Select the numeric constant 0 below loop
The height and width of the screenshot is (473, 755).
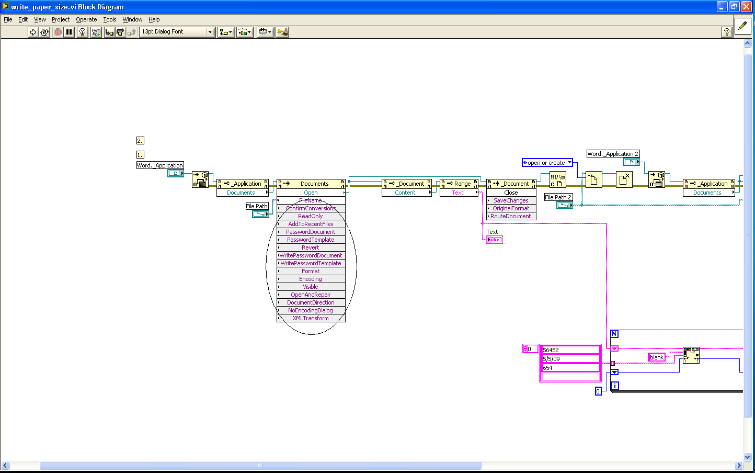click(598, 391)
